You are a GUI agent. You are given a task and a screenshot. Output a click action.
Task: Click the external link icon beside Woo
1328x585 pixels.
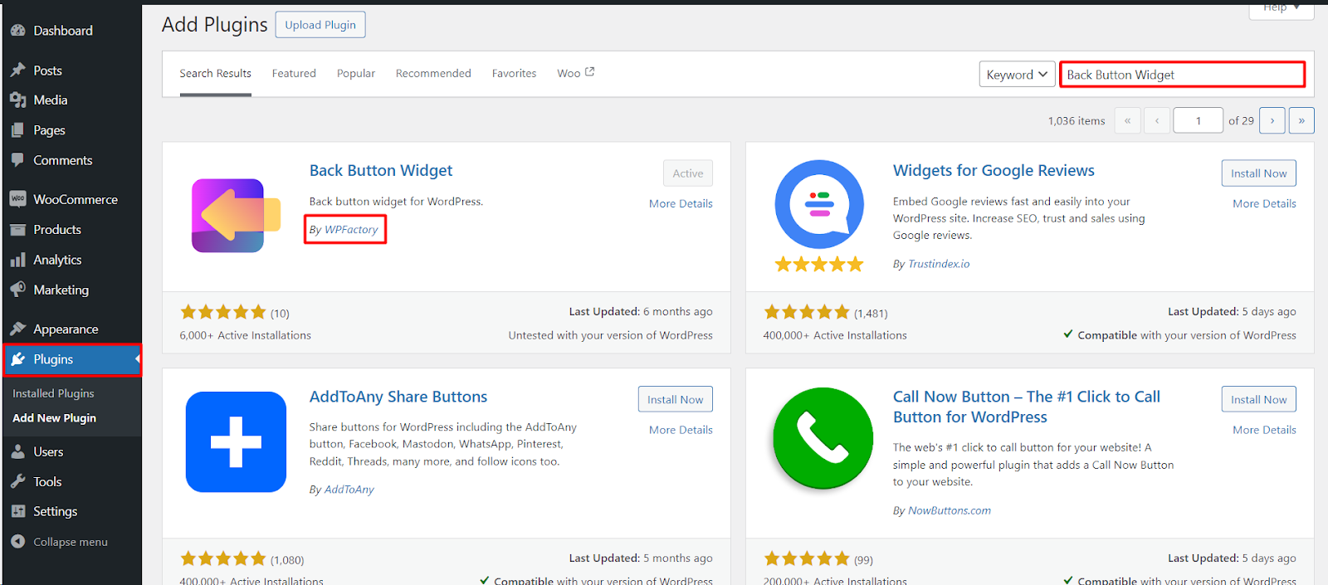tap(590, 72)
